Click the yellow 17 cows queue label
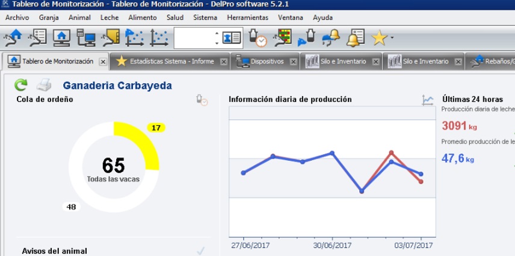Screen dimensions: 515x256 click(156, 128)
